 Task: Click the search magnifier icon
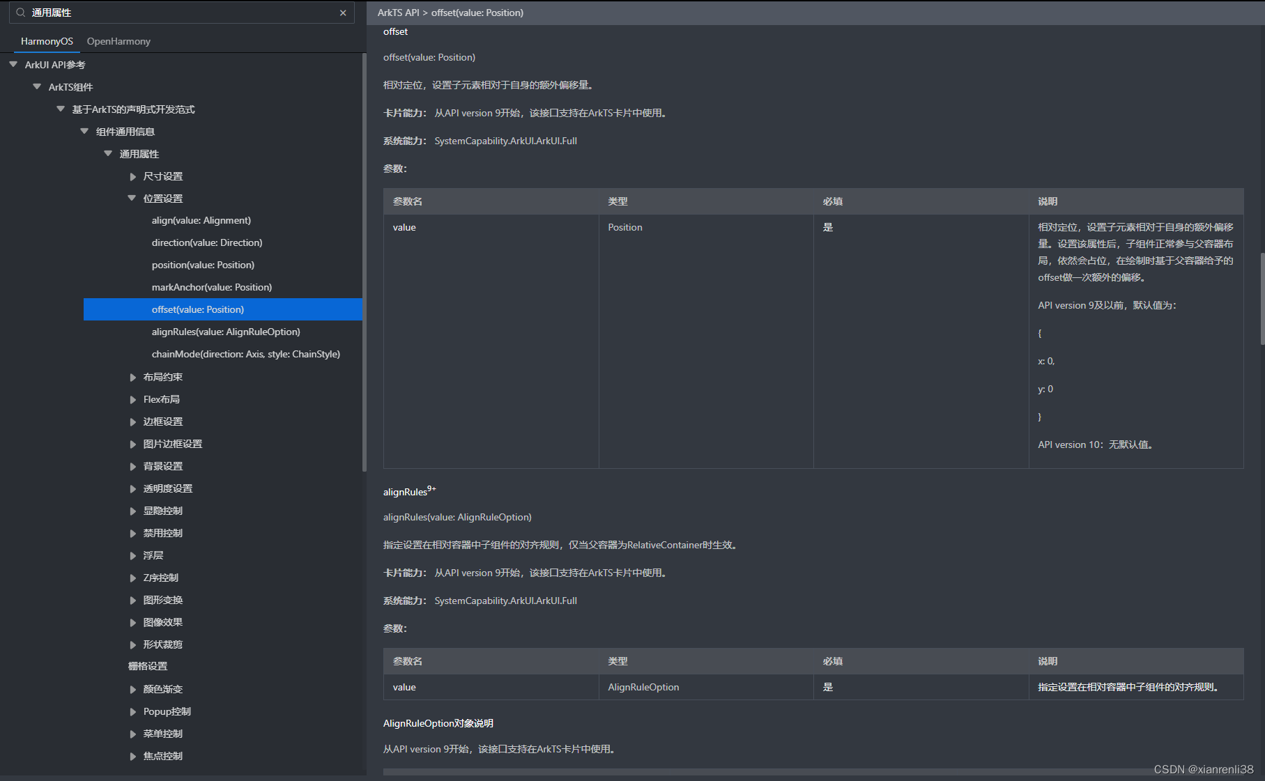[x=20, y=13]
